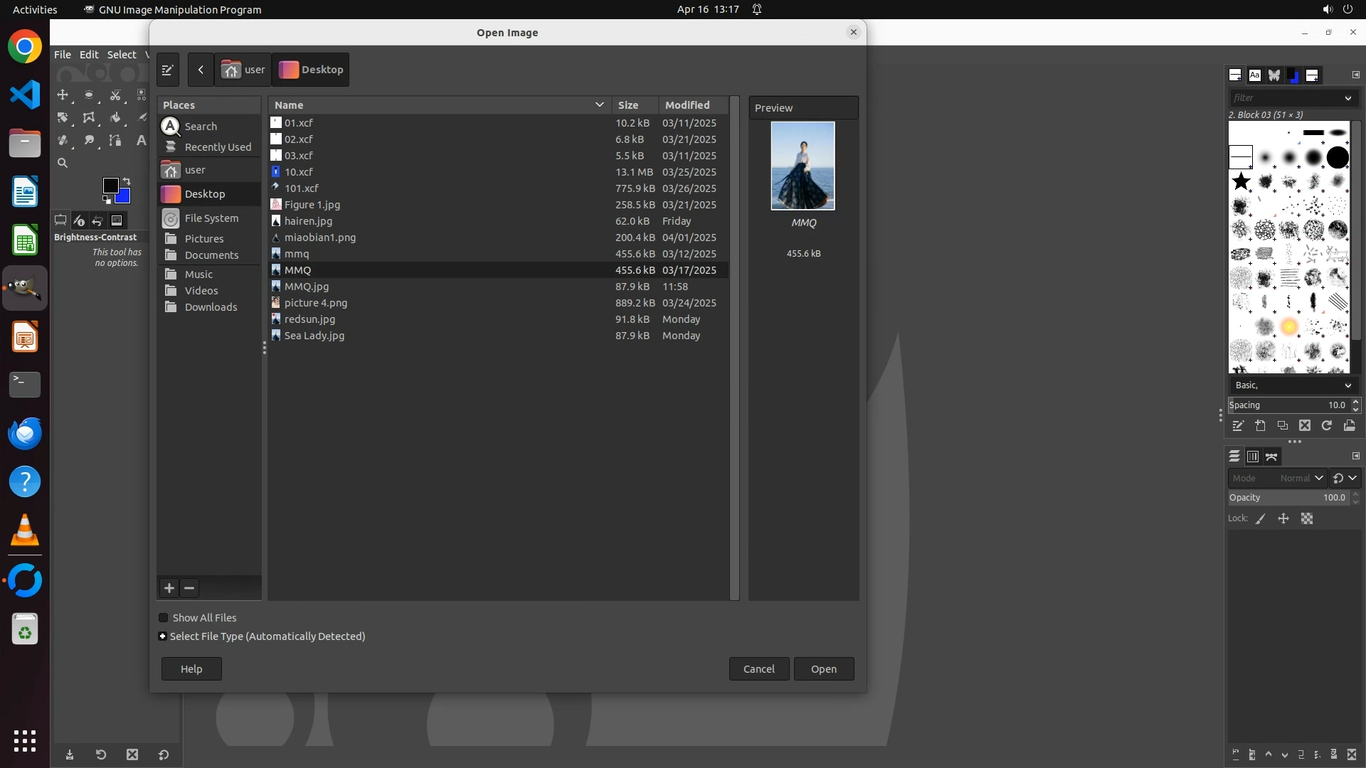Expand Select File Type section

(163, 636)
